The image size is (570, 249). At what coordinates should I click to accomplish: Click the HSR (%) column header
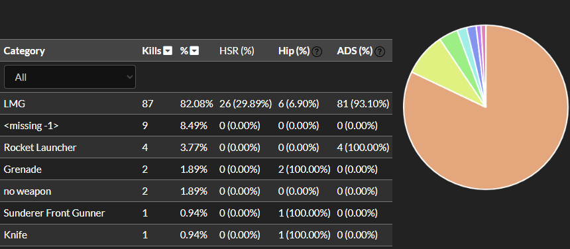[x=237, y=51]
